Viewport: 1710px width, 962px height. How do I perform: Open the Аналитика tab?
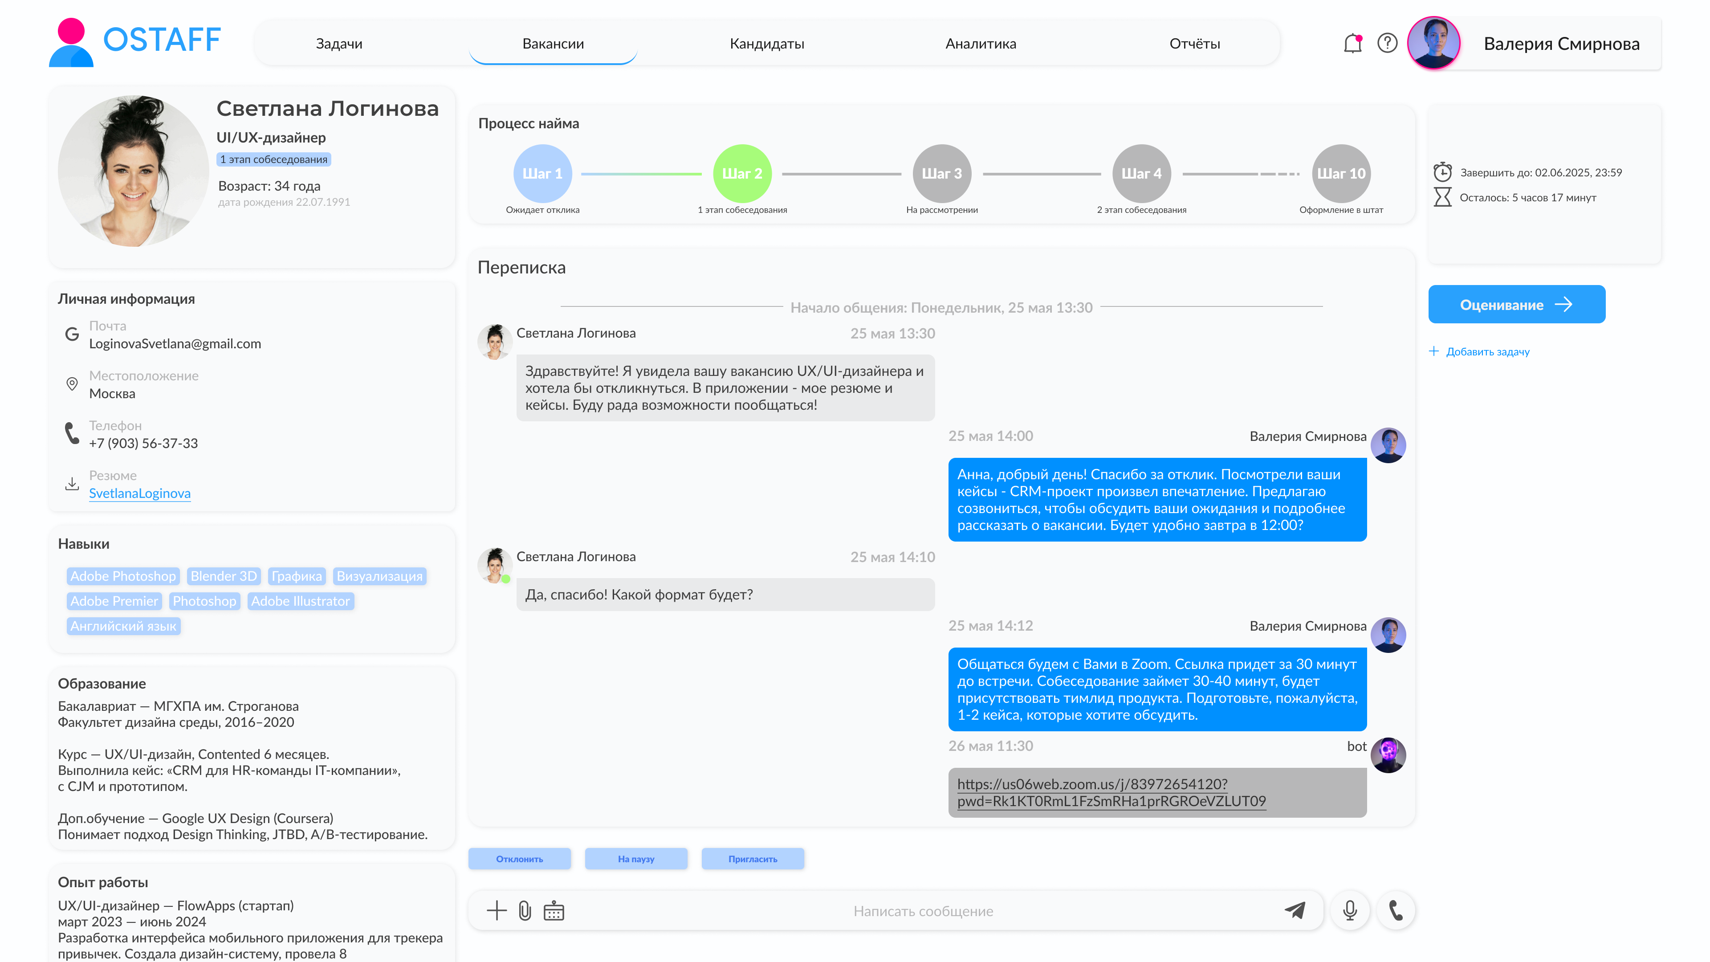click(x=981, y=44)
